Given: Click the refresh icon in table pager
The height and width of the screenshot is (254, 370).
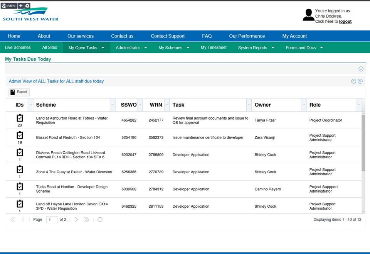Looking at the screenshot, I should click(x=100, y=220).
